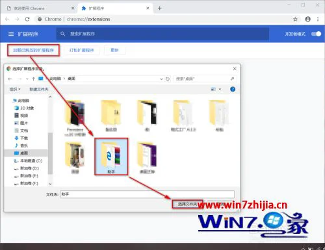Open recent locations dropdown in dialog
This screenshot has width=325, height=250.
click(27, 79)
